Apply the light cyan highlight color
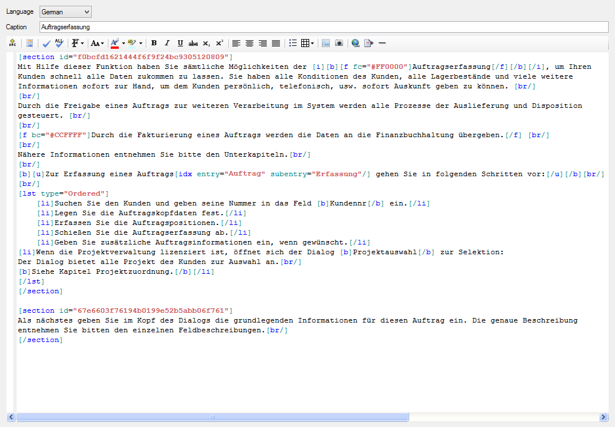The height and width of the screenshot is (427, 615). tap(132, 43)
